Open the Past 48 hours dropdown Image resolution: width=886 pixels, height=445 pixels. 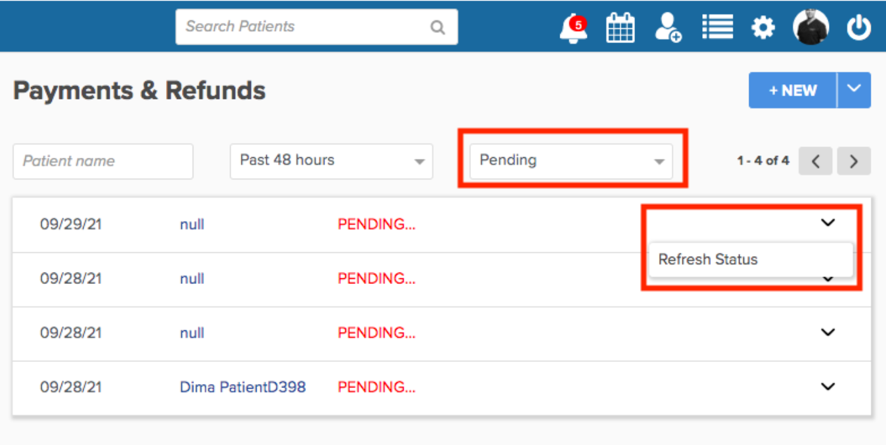click(x=331, y=161)
